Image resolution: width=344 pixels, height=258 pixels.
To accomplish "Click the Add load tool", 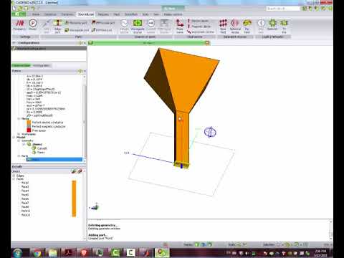I will point(261,26).
